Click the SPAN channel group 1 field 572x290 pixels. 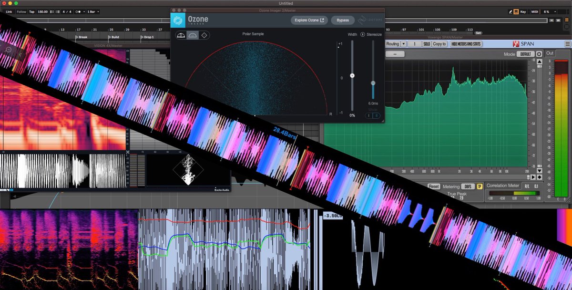point(414,44)
